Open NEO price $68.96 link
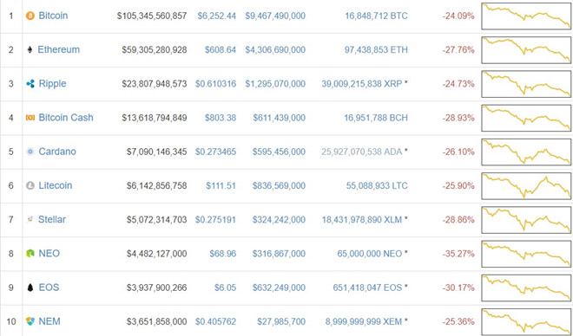The image size is (573, 336). [x=223, y=254]
